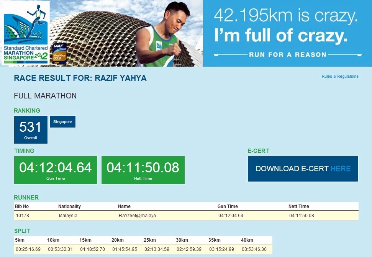
Task: Select the 04:12:04.64 cell in the Runner table
Action: (x=231, y=216)
